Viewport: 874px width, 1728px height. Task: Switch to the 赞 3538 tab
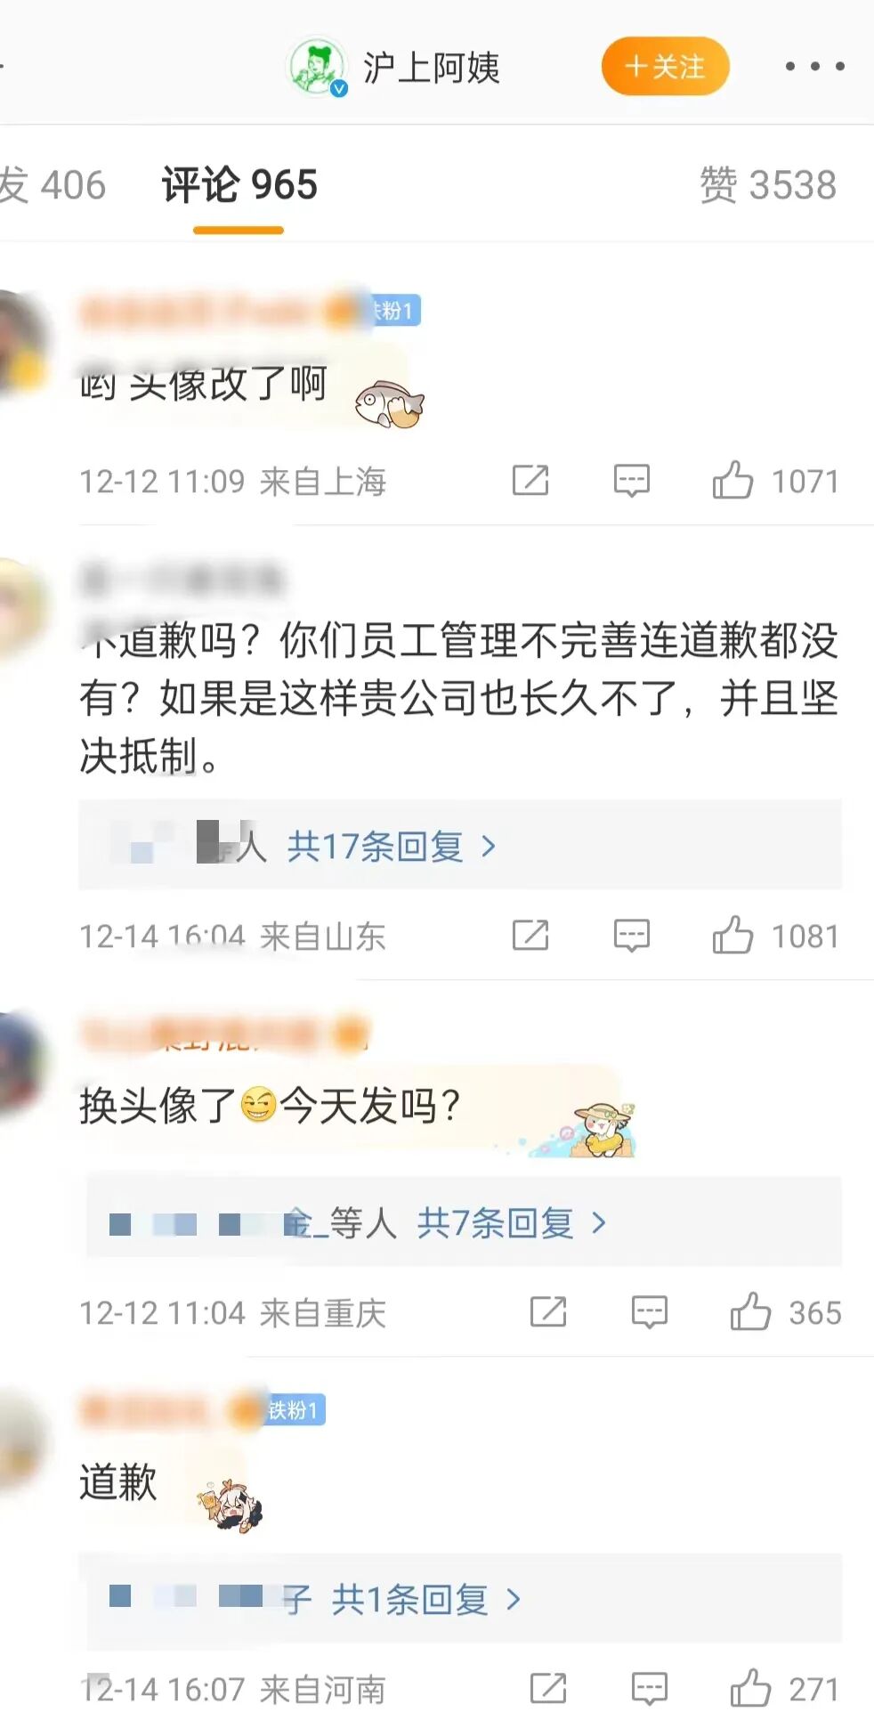click(768, 185)
